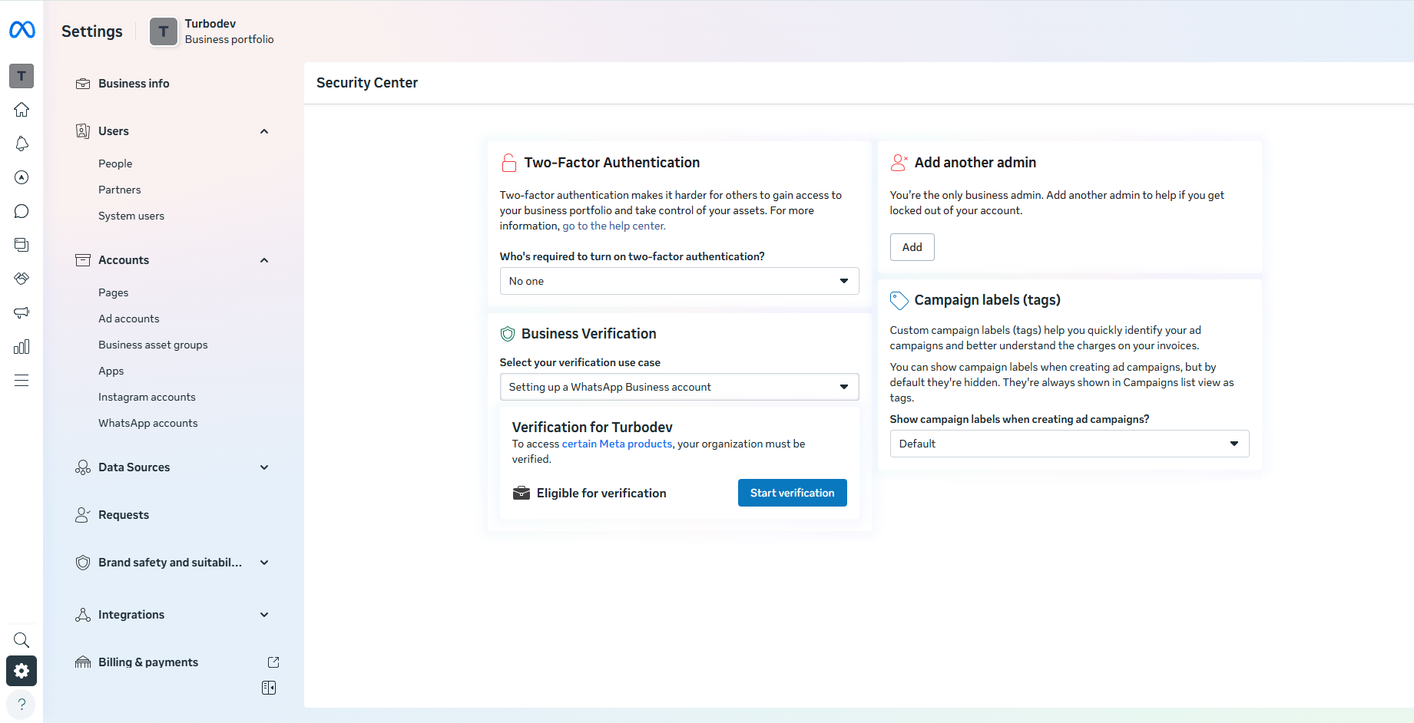Open the Insights bar chart icon
Image resolution: width=1414 pixels, height=723 pixels.
pos(22,346)
